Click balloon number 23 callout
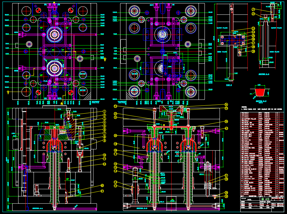The image size is (287, 214). coord(115,106)
